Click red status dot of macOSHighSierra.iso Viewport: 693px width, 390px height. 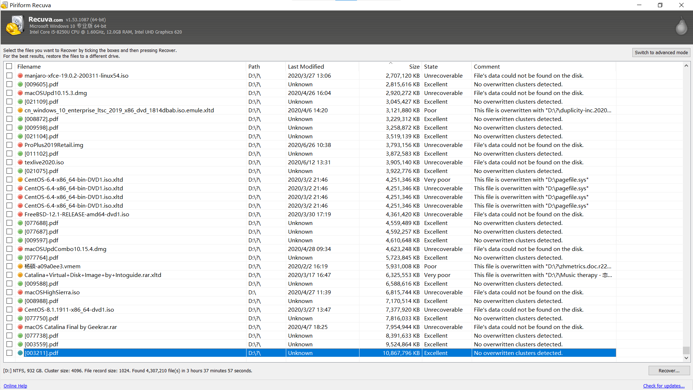point(20,292)
